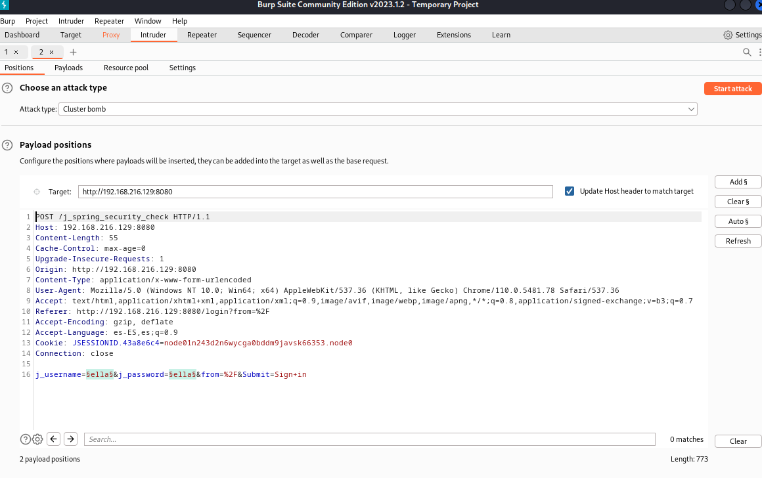Open the Payloads sub-tab
This screenshot has height=478, width=762.
tap(68, 68)
